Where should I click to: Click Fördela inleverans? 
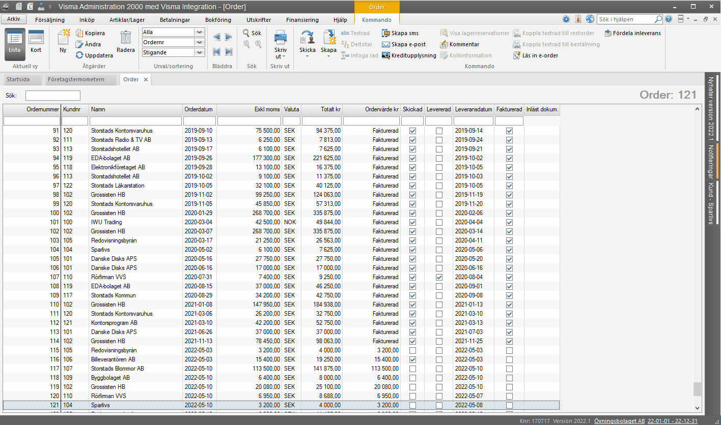pyautogui.click(x=633, y=33)
